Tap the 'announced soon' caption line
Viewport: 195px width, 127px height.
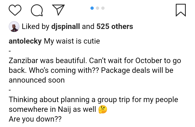[x=37, y=80]
